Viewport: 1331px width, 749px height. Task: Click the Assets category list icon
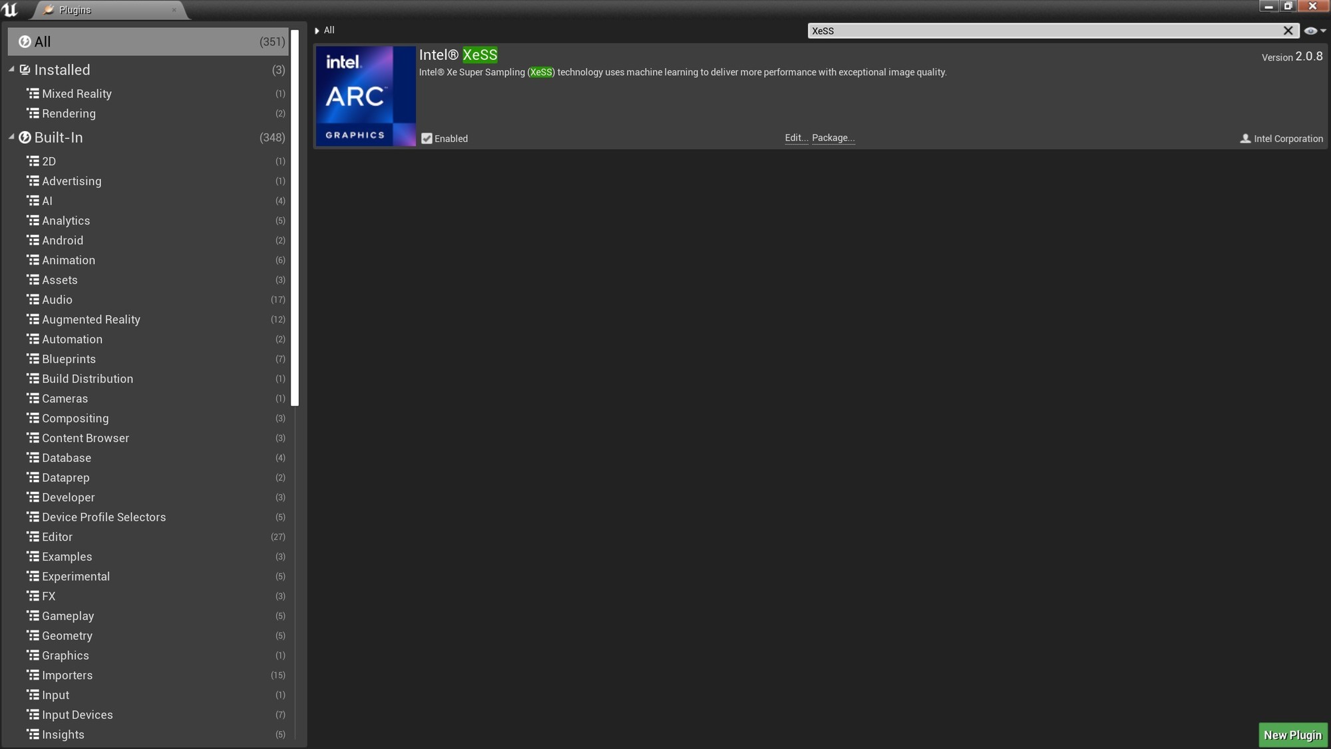tap(33, 280)
